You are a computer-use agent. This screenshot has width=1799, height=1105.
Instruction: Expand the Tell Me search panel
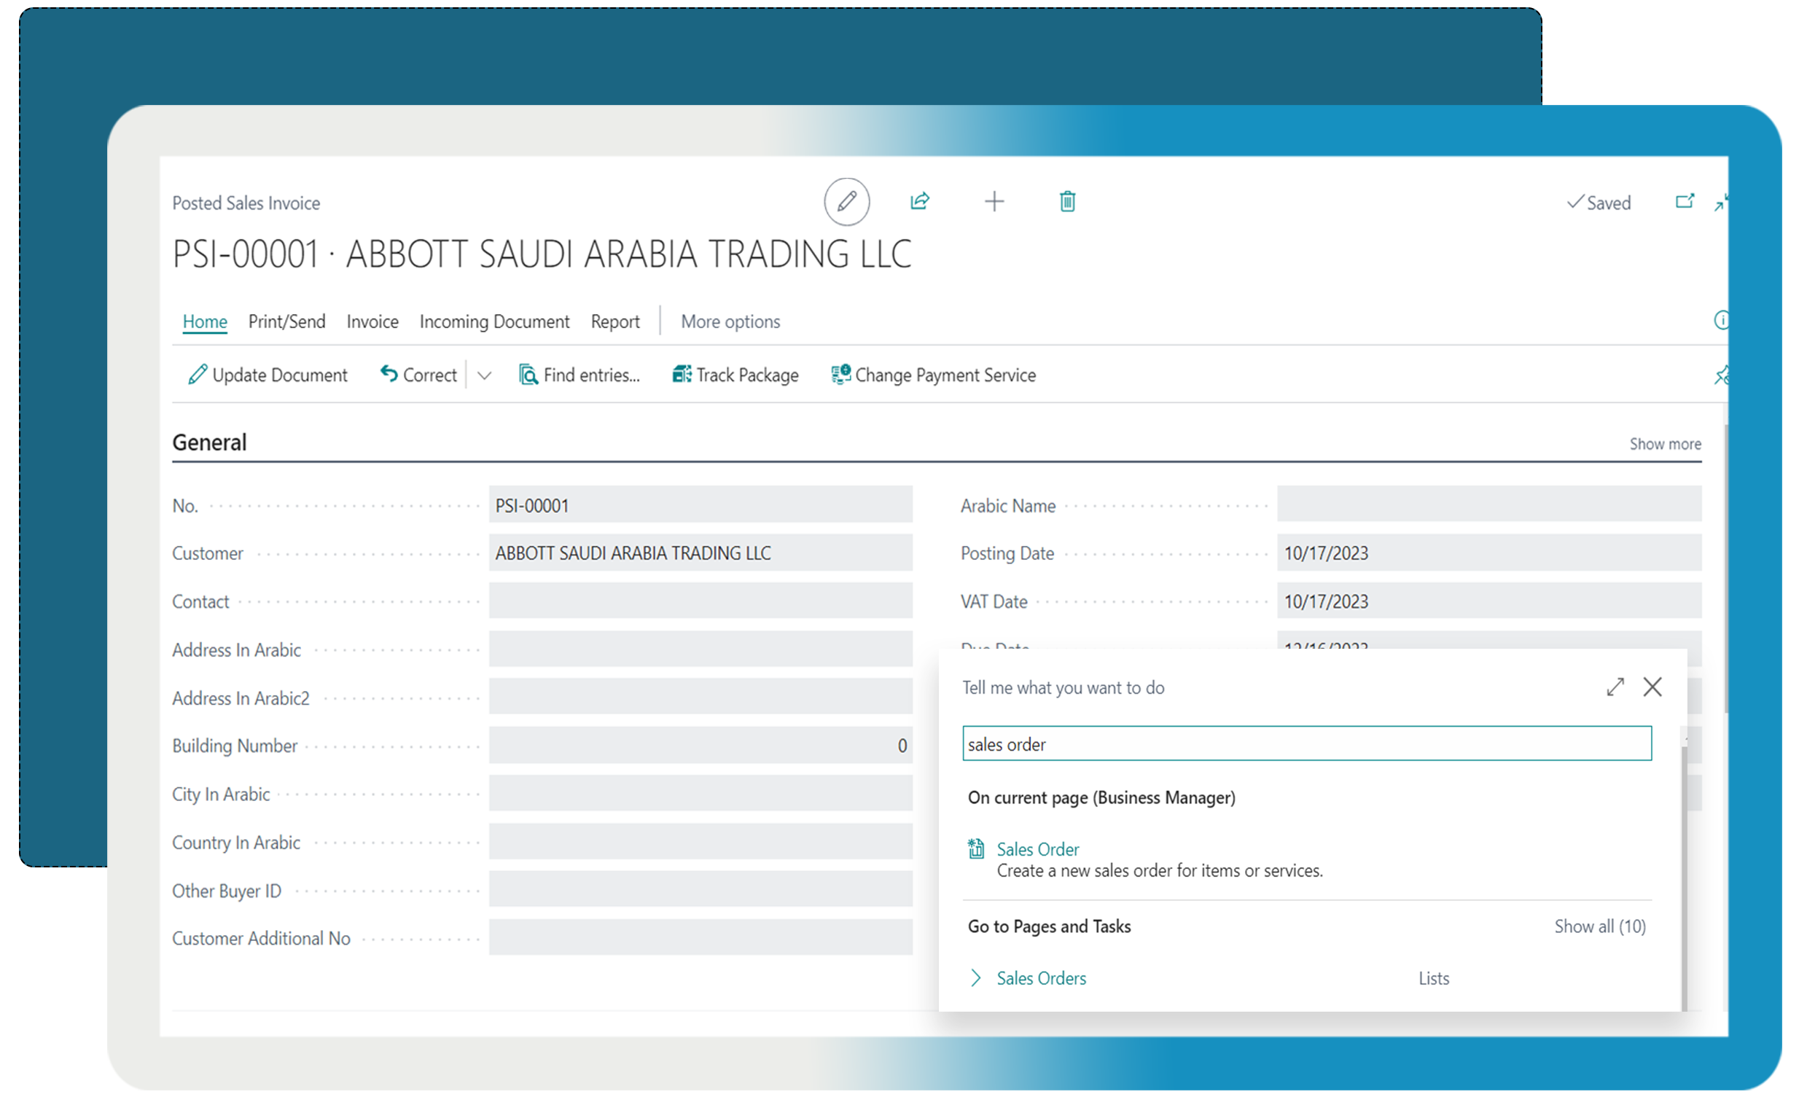tap(1614, 687)
